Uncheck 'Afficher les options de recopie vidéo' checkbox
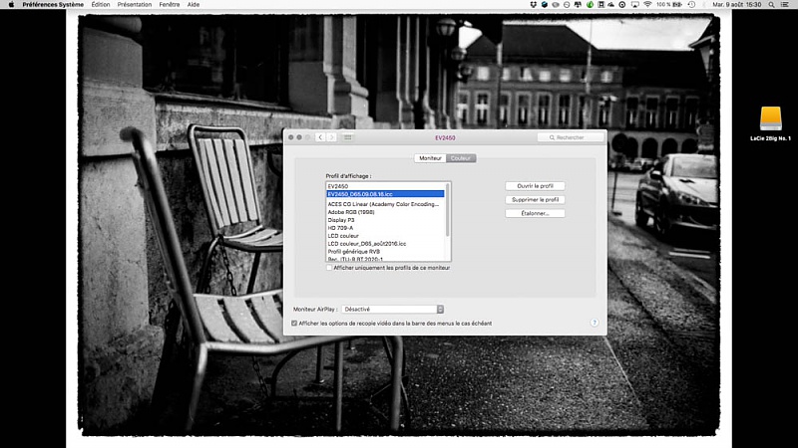This screenshot has height=448, width=798. tap(294, 323)
